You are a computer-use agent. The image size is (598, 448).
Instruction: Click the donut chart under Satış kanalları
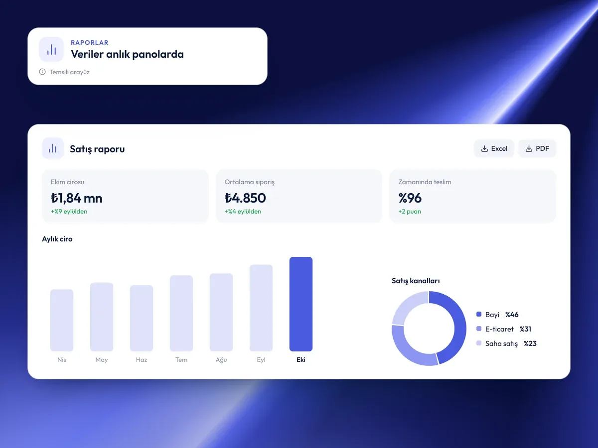pos(429,329)
